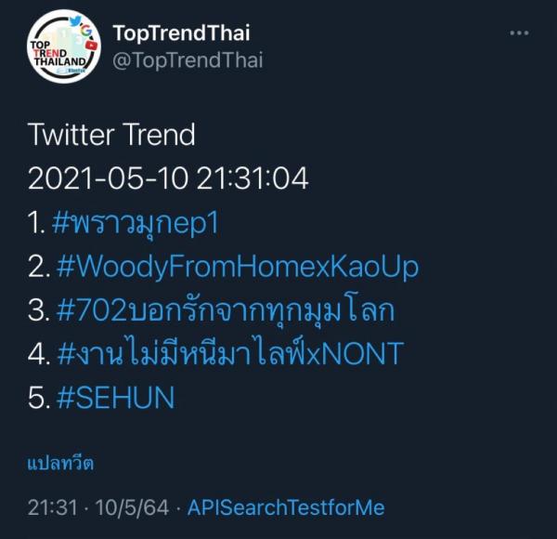Click the Twitter bird in the avatar logo

point(75,21)
